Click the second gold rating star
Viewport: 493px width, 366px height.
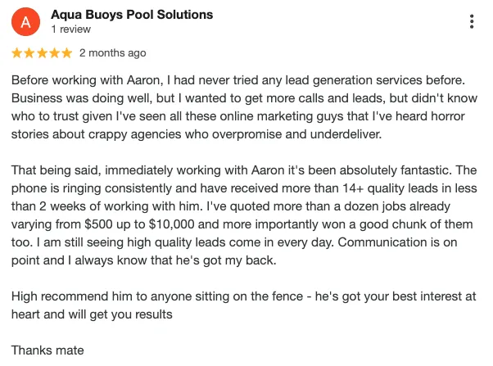click(29, 53)
